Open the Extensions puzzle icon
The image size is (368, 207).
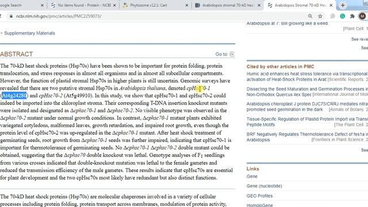[x=352, y=16]
